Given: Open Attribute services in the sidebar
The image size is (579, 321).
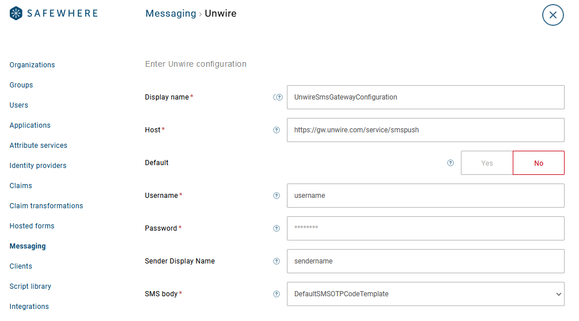Looking at the screenshot, I should (39, 146).
